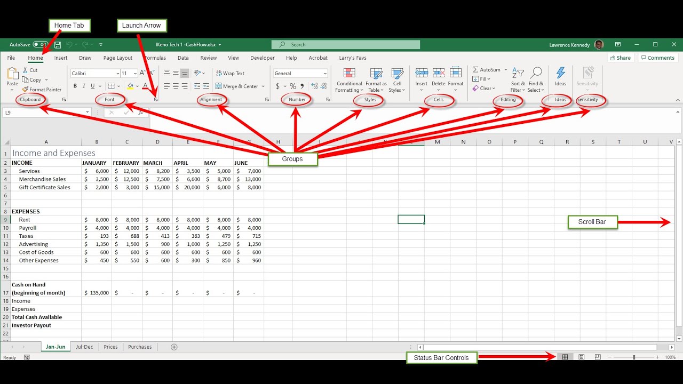Click the Delete cells icon
Screen dimensions: 683x384
tap(439, 73)
